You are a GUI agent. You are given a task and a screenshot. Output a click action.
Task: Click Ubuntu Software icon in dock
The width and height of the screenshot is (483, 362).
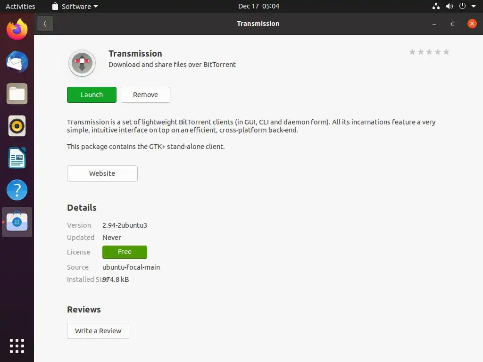17,222
